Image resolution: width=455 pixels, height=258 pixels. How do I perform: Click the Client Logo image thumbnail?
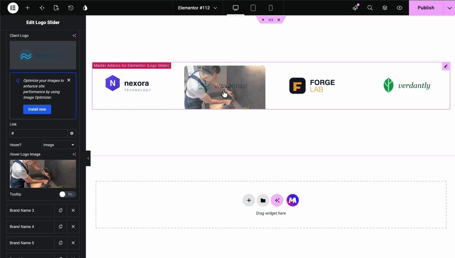[43, 55]
